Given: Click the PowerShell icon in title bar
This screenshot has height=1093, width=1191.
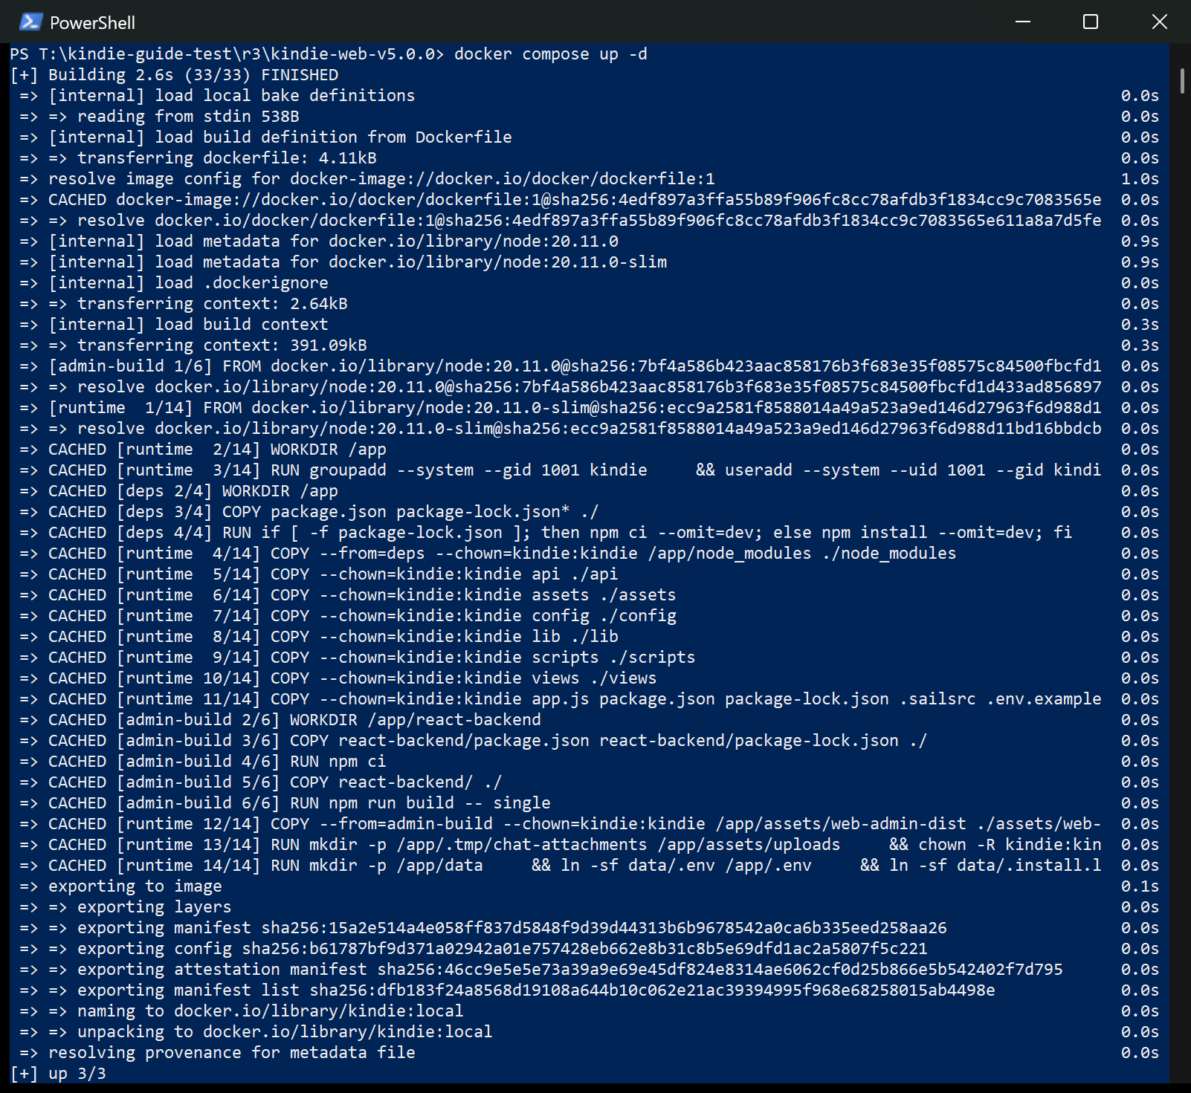Looking at the screenshot, I should (x=30, y=22).
